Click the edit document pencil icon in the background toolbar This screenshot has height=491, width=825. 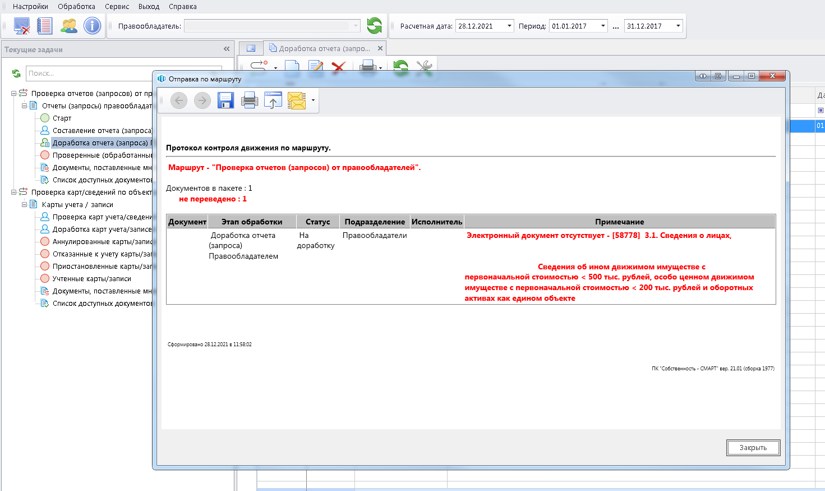click(x=315, y=67)
